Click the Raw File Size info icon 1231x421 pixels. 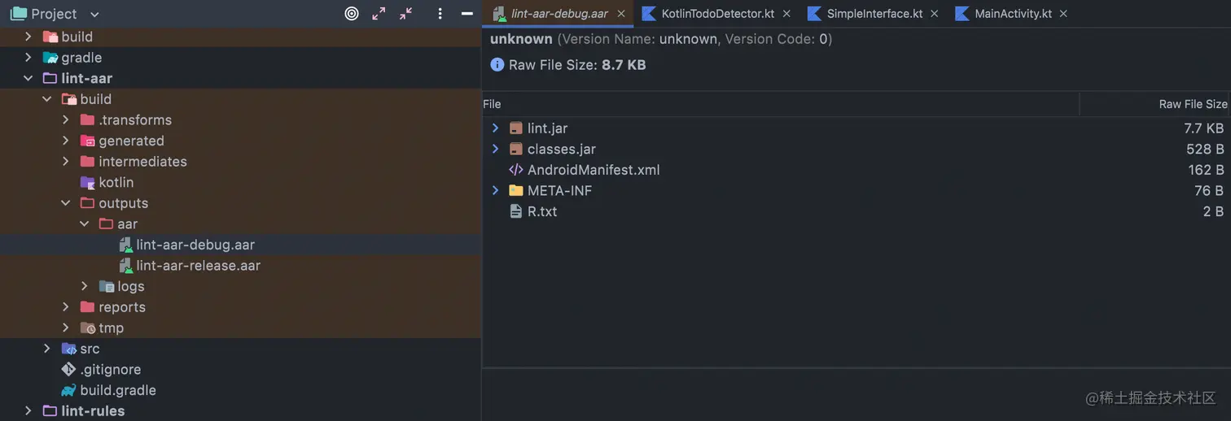coord(497,64)
